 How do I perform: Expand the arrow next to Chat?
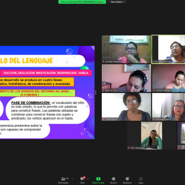[x=88, y=179]
